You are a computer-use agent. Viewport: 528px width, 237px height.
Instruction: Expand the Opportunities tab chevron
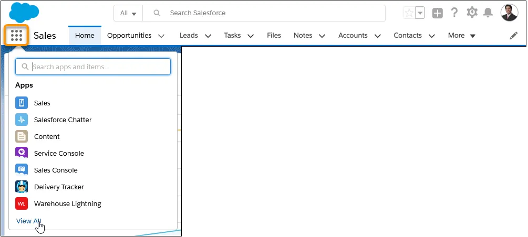[161, 36]
